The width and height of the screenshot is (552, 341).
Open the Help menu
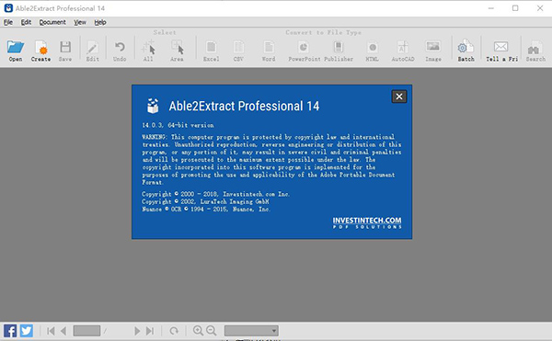[x=100, y=22]
